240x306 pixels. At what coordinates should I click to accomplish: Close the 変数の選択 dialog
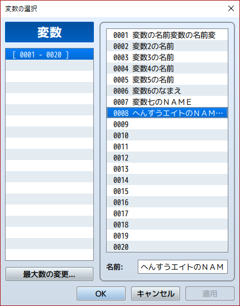tap(231, 8)
